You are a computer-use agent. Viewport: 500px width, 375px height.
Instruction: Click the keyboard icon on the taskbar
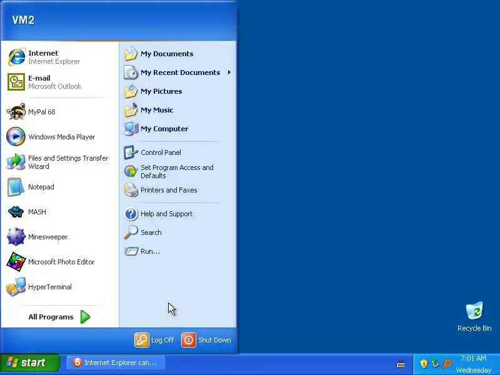[401, 364]
